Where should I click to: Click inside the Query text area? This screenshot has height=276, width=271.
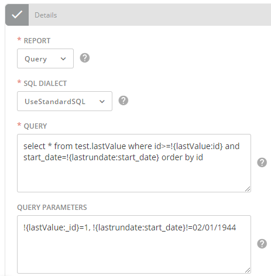[x=134, y=163]
